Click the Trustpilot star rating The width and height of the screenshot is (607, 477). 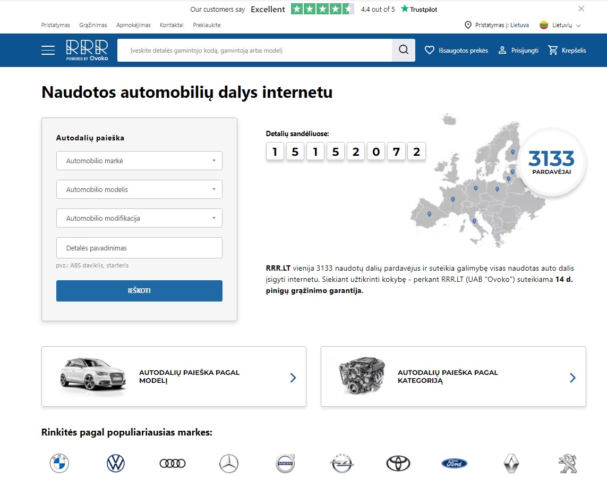[x=322, y=9]
